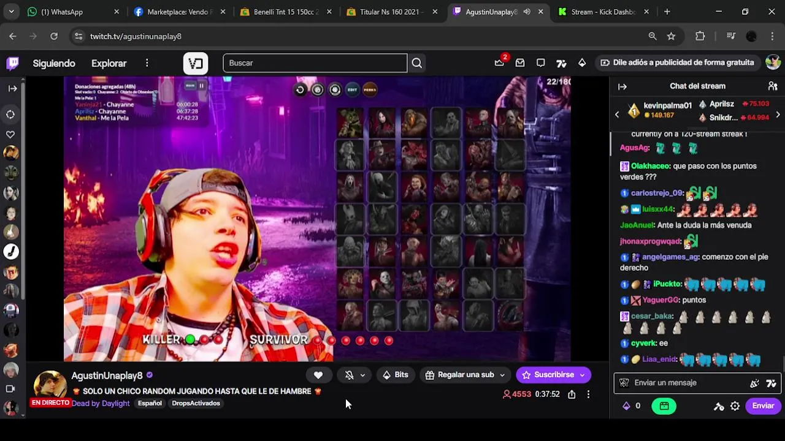Viewport: 785px width, 441px height.
Task: Switch to the Marketplace Facebook tab
Action: (x=180, y=12)
